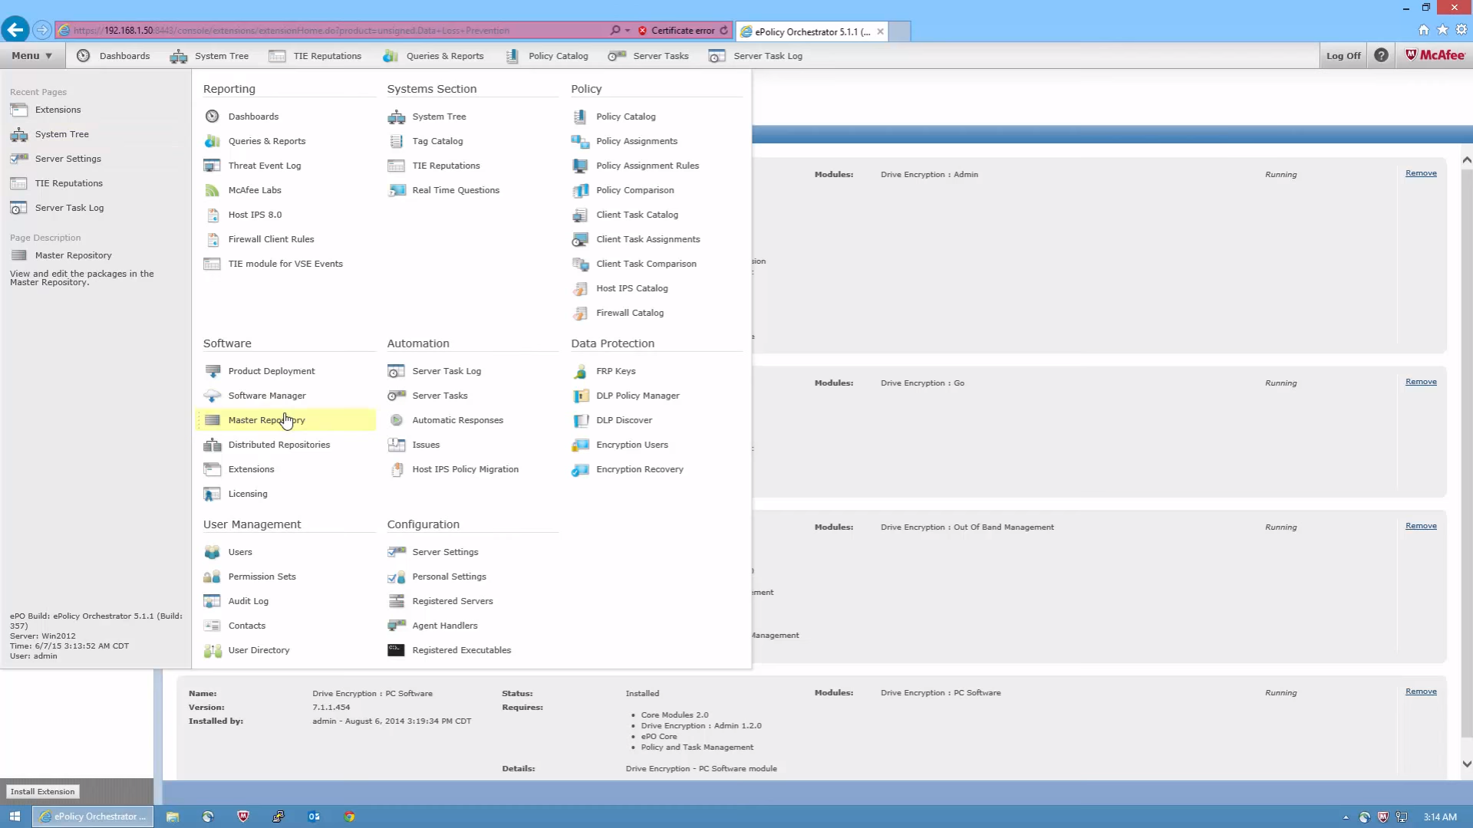
Task: Select Master Repository menu item
Action: pyautogui.click(x=266, y=420)
